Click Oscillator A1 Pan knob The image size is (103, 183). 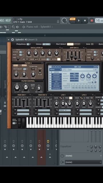click(x=57, y=53)
